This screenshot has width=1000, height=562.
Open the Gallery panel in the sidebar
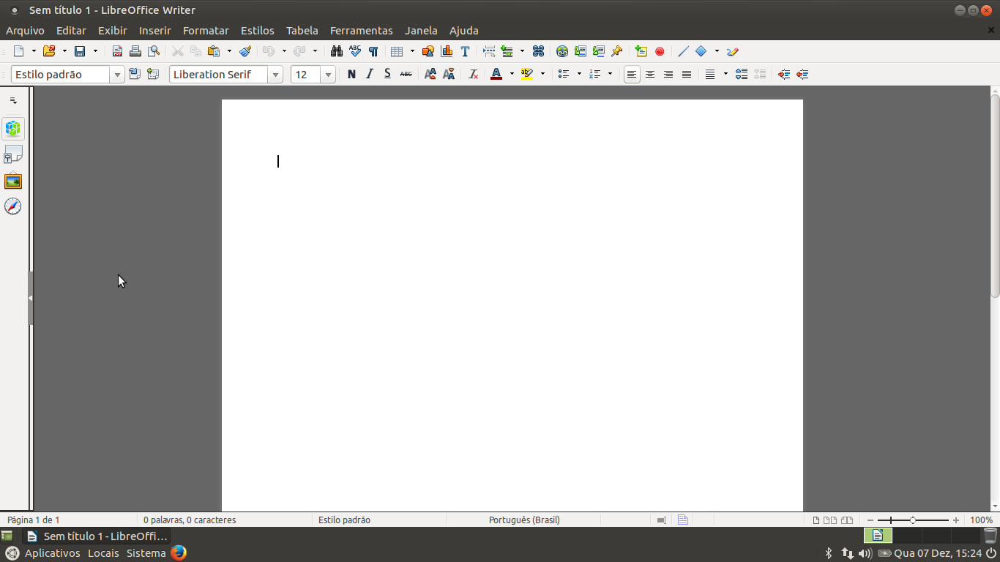click(13, 181)
